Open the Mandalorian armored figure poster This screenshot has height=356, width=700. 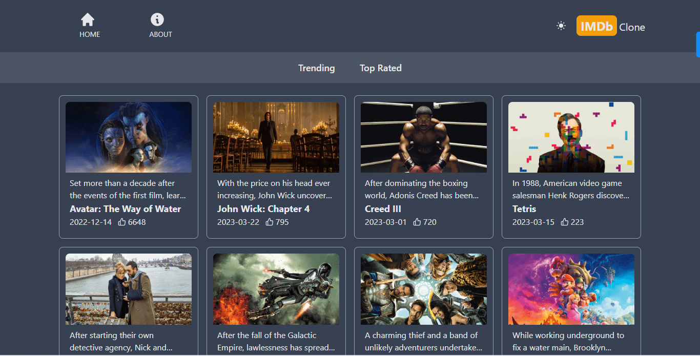pos(276,289)
